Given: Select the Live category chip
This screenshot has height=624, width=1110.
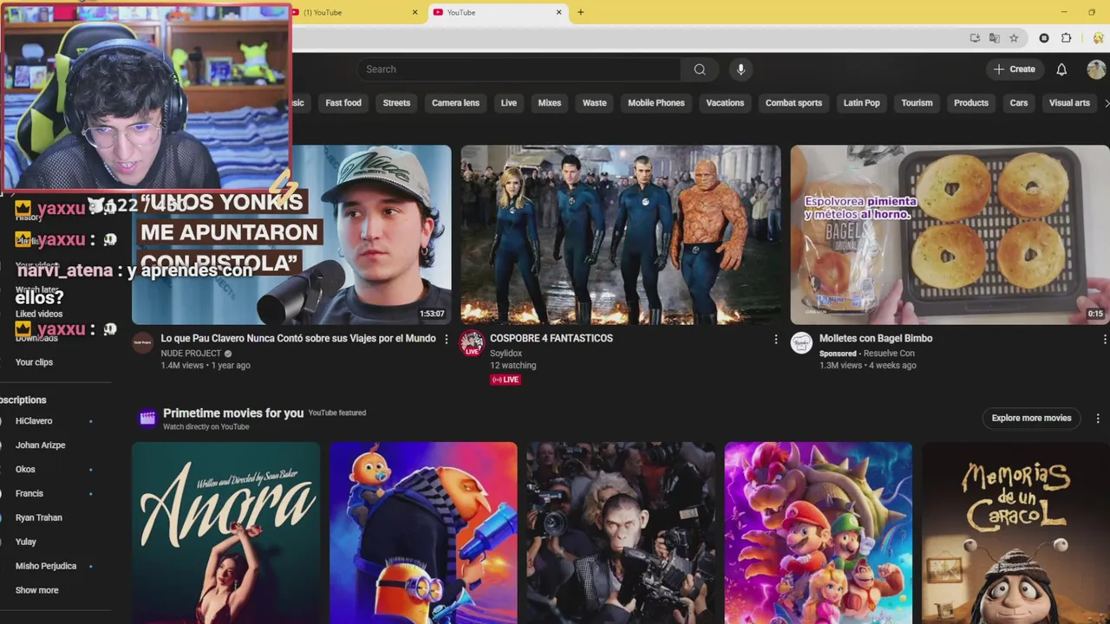Looking at the screenshot, I should [x=509, y=103].
